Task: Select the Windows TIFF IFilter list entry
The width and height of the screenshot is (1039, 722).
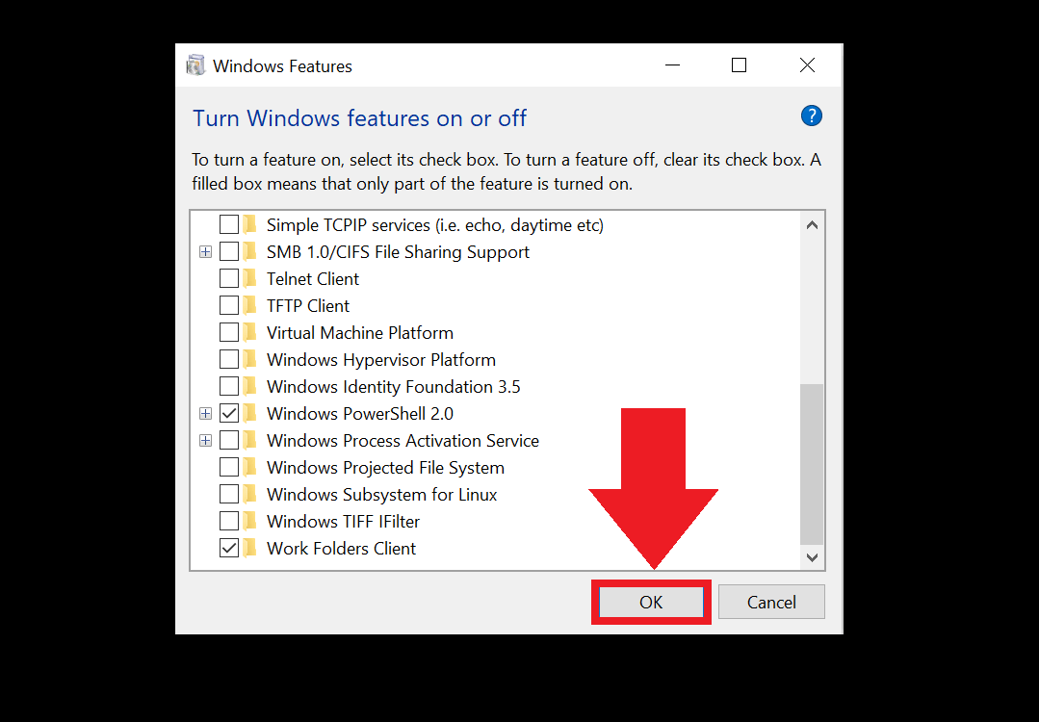Action: click(x=345, y=521)
